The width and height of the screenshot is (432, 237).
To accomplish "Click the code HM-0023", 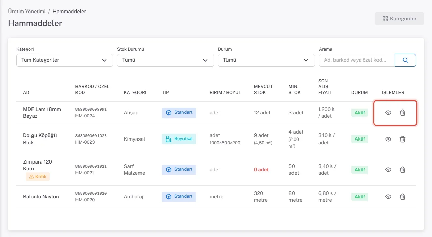I will tap(85, 142).
